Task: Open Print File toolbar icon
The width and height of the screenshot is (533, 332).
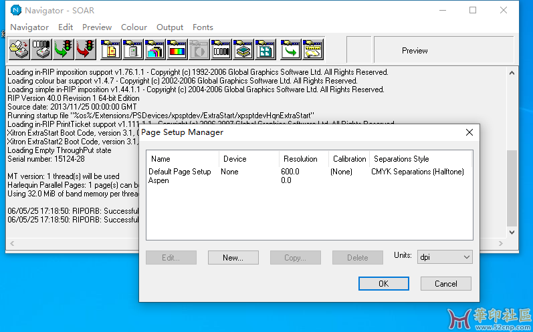Action: [x=19, y=49]
